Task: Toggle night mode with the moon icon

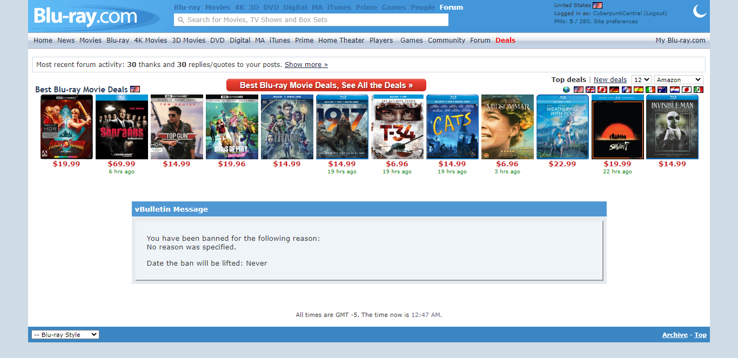Action: tap(700, 11)
